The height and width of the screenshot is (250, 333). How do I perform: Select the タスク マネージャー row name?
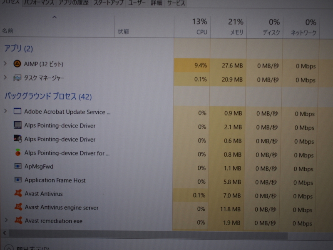tap(44, 78)
